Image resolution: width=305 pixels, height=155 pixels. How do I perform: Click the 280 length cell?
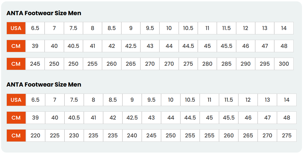click(x=207, y=64)
